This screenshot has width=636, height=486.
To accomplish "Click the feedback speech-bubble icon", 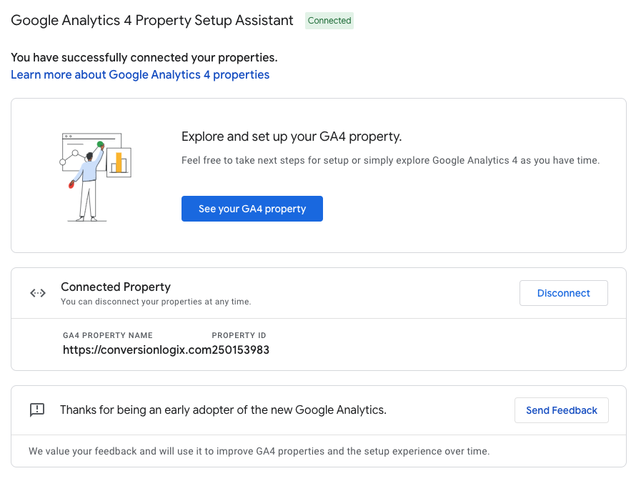I will coord(37,410).
